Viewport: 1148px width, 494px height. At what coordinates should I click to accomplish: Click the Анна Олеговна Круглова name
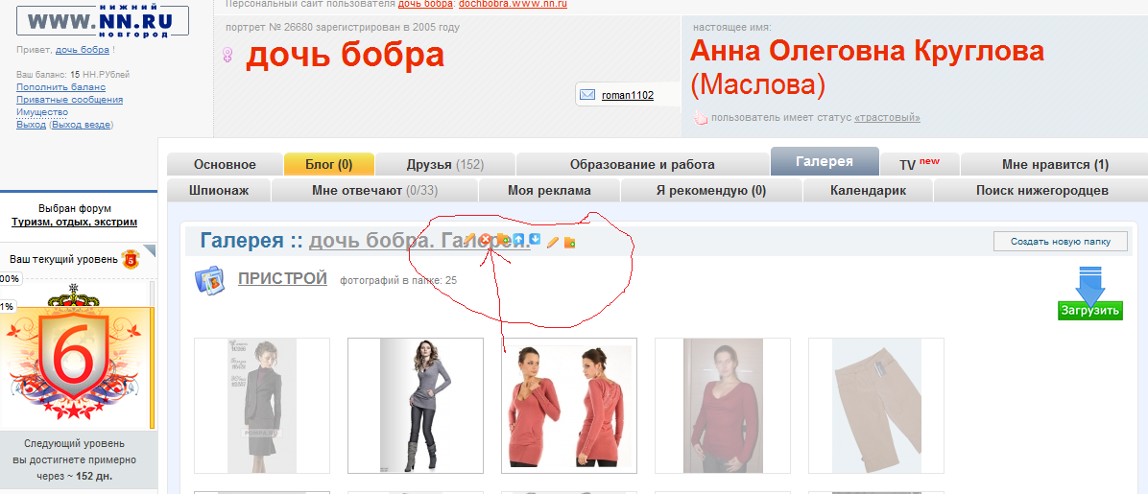click(867, 51)
